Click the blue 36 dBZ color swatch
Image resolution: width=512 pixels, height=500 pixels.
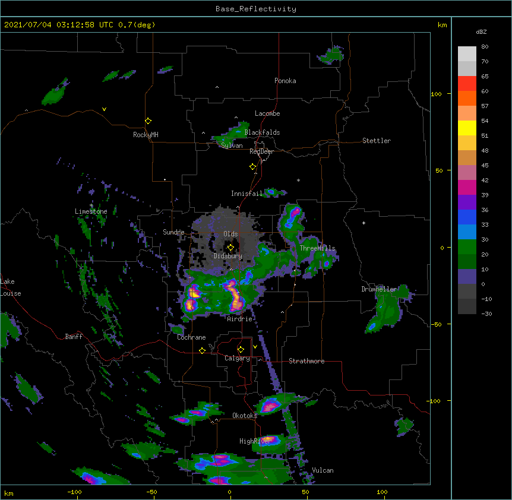pos(467,217)
